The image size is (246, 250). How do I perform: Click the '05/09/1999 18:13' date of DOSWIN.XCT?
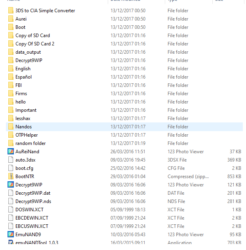tap(128, 210)
